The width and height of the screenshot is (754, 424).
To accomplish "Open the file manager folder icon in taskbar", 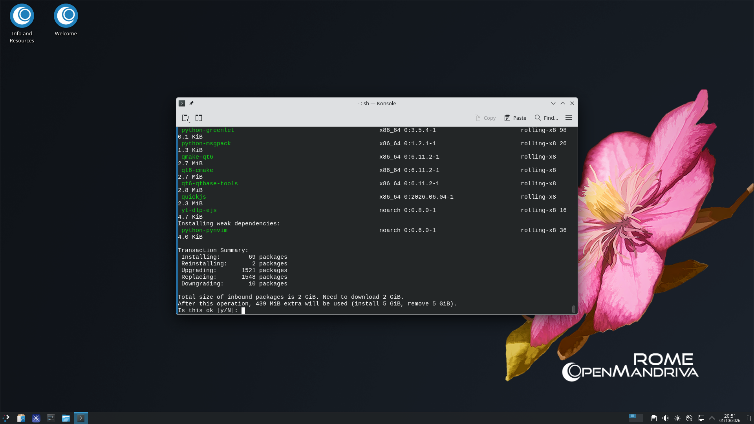I will pos(66,418).
